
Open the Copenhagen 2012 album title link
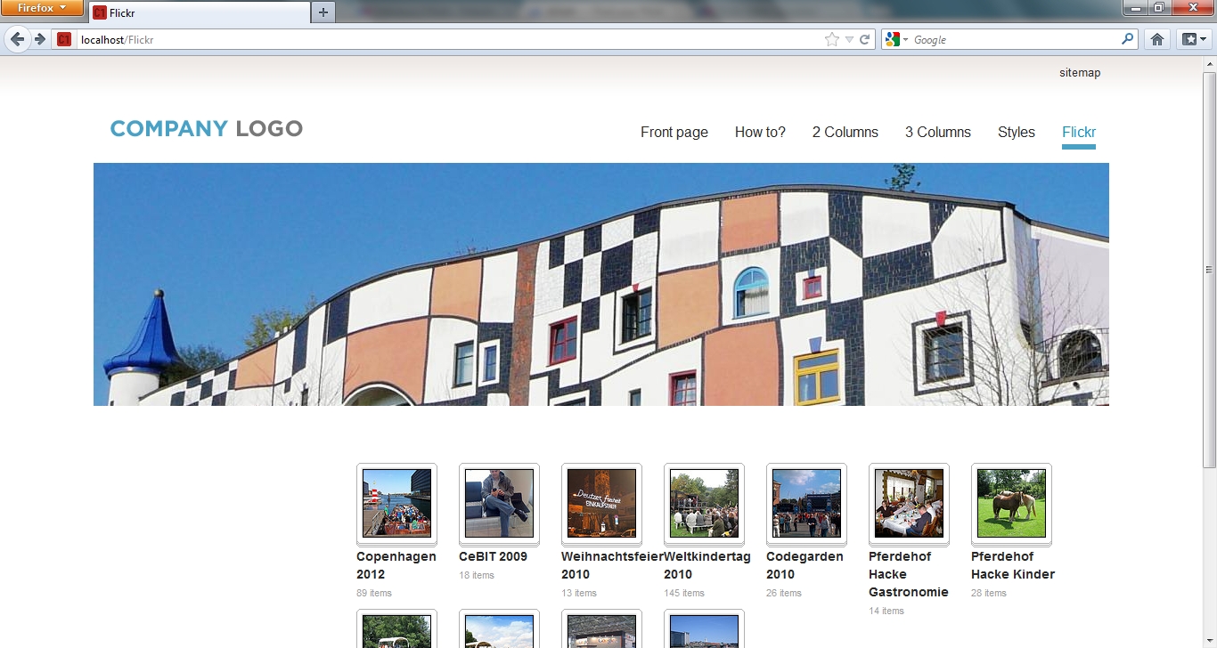click(396, 565)
